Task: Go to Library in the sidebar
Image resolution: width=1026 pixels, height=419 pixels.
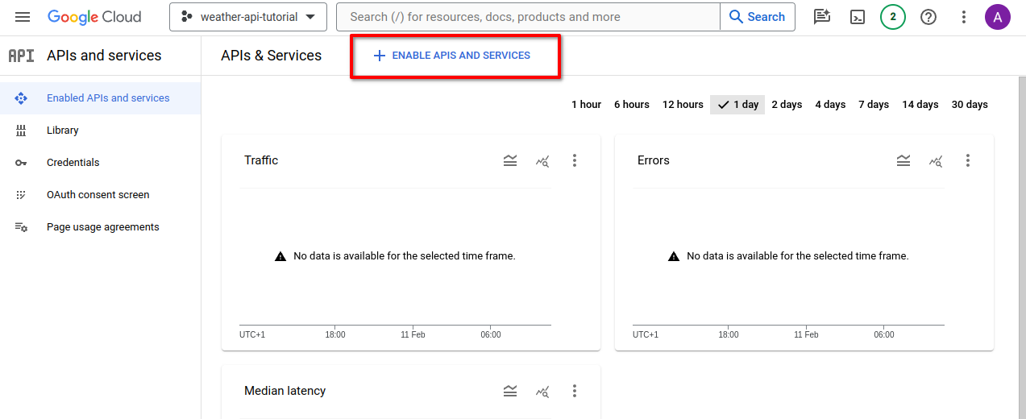Action: coord(63,131)
